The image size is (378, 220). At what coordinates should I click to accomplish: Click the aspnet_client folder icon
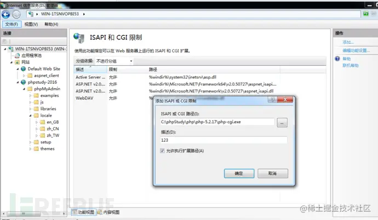[30, 76]
